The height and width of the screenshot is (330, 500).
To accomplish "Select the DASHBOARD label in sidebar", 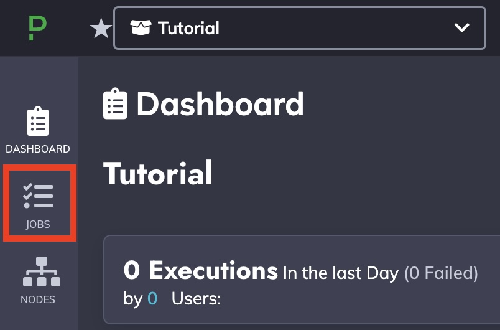I will coord(38,149).
